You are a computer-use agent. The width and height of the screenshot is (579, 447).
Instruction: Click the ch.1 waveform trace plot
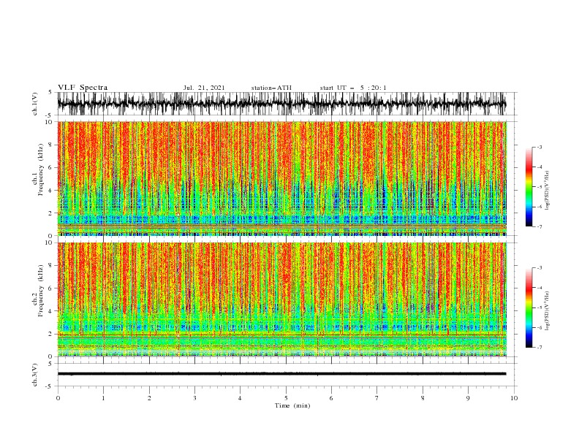click(x=281, y=104)
